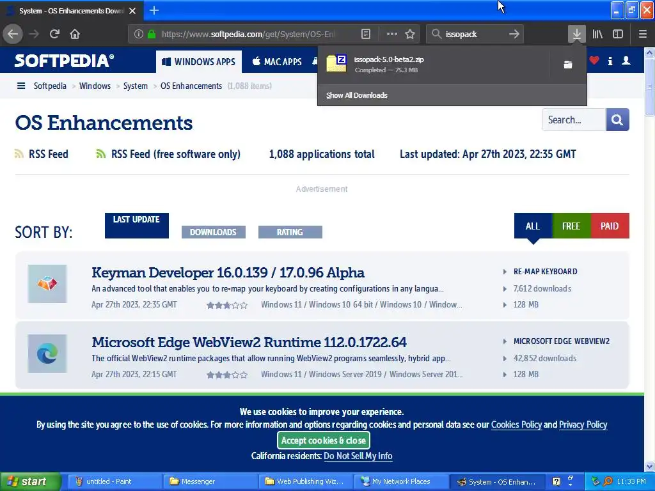The width and height of the screenshot is (655, 491).
Task: Toggle reader view icon
Action: tap(365, 34)
